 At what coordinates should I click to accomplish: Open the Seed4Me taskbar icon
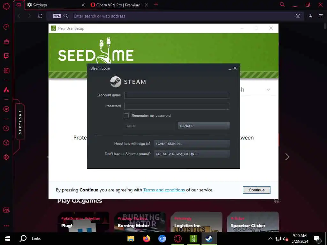(193, 239)
